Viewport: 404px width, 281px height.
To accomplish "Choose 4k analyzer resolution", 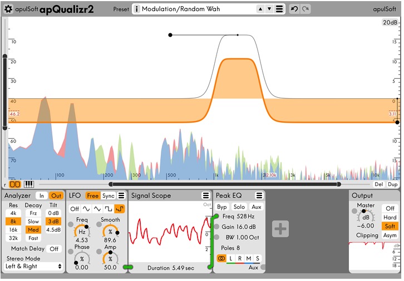I will click(13, 213).
